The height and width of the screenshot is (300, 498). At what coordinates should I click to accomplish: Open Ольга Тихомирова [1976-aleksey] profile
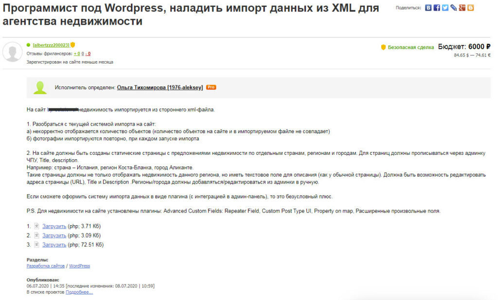160,87
